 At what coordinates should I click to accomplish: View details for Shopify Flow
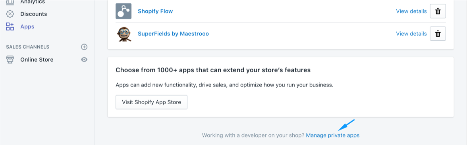(411, 11)
